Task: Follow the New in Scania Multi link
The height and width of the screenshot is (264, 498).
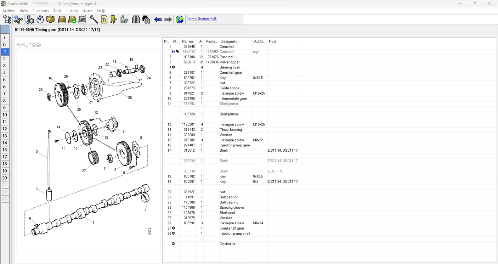Action: point(201,18)
